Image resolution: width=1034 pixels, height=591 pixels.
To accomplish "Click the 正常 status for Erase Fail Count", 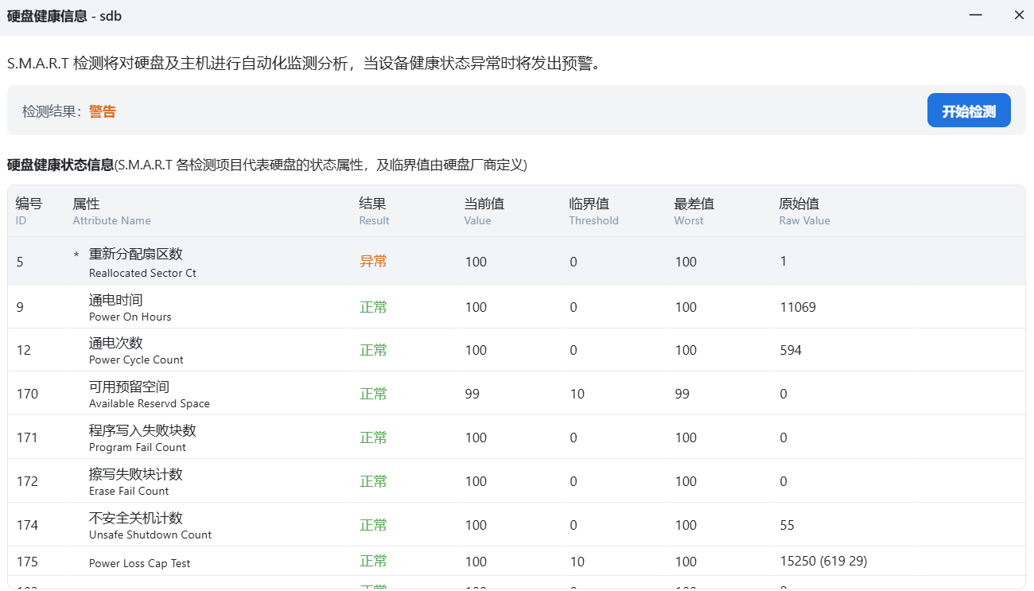I will (373, 481).
